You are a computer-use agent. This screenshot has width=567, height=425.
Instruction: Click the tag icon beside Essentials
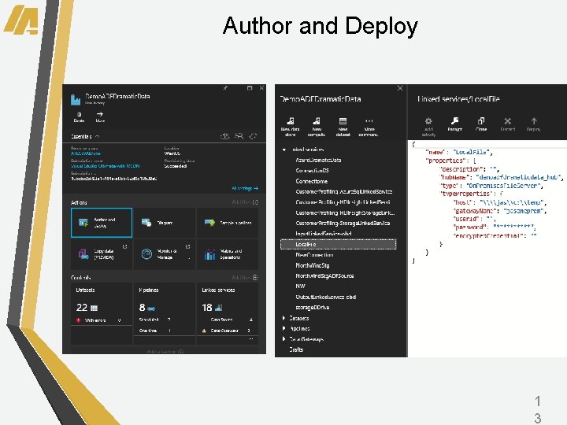coord(254,136)
